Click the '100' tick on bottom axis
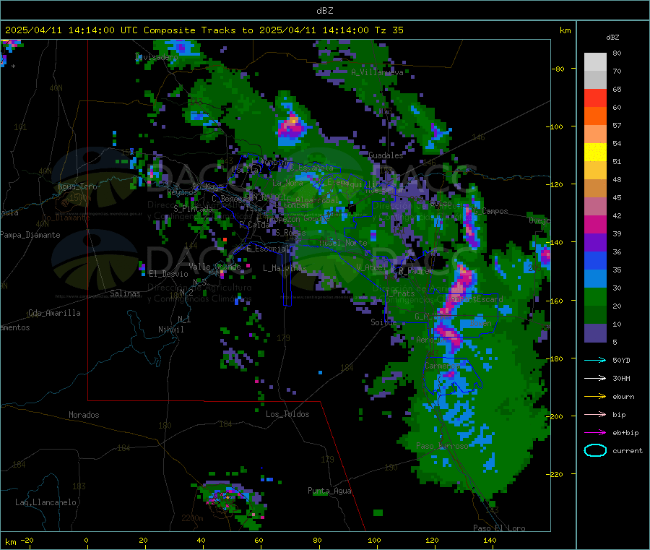The height and width of the screenshot is (550, 650). (x=374, y=540)
